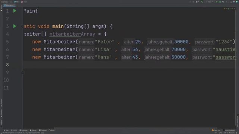Screen dimensions: 239x134
Task: Click the "1234" password string
Action: pos(224,42)
